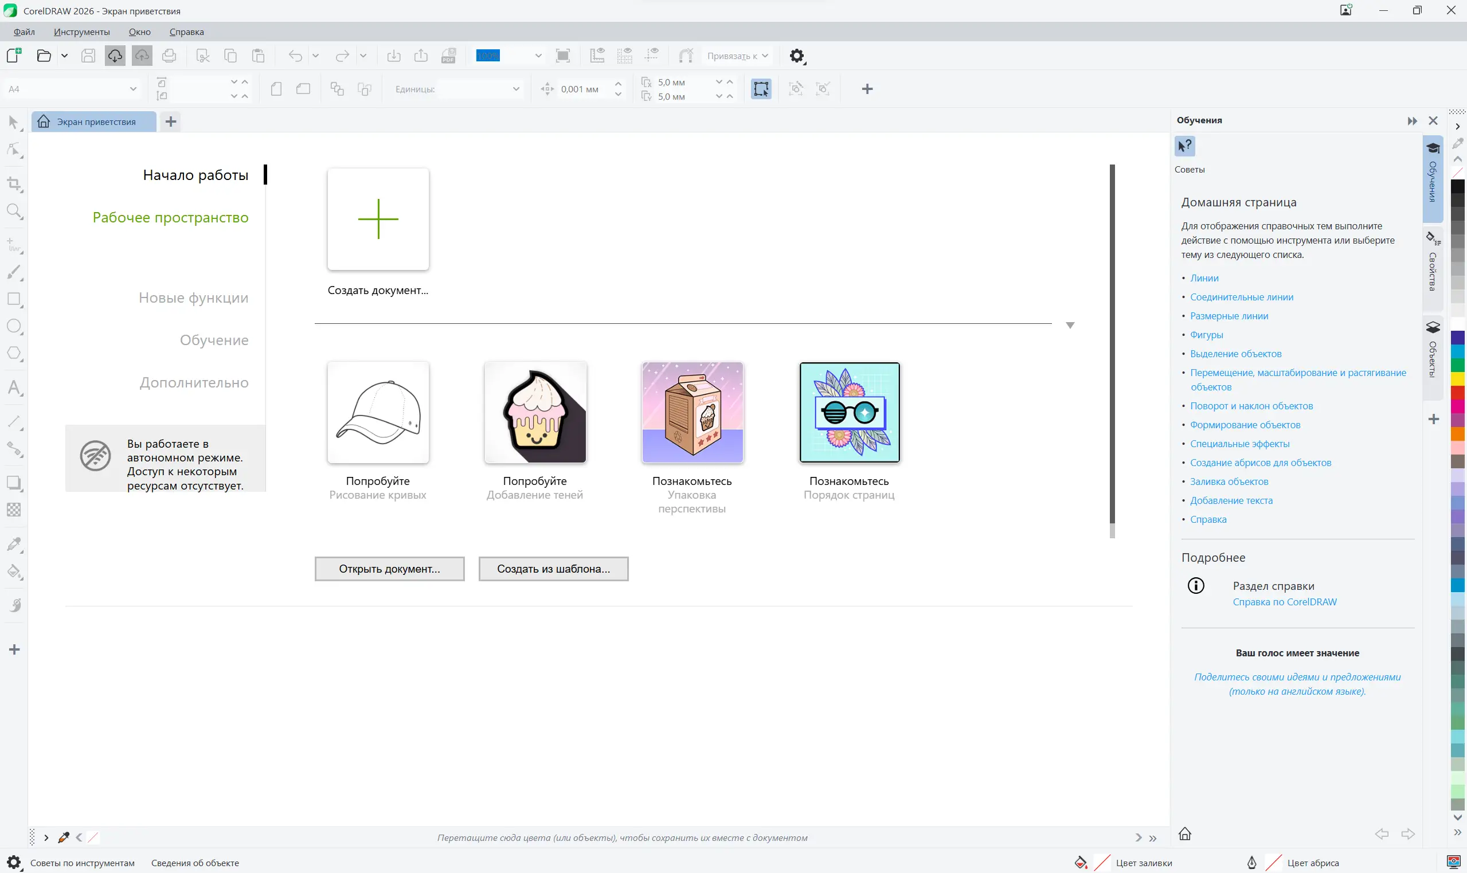The width and height of the screenshot is (1467, 873).
Task: Toggle landscape page orientation
Action: coord(303,89)
